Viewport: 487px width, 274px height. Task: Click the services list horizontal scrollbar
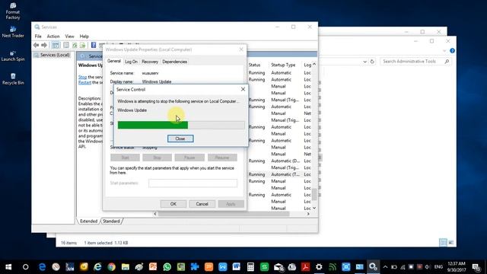pos(224,214)
